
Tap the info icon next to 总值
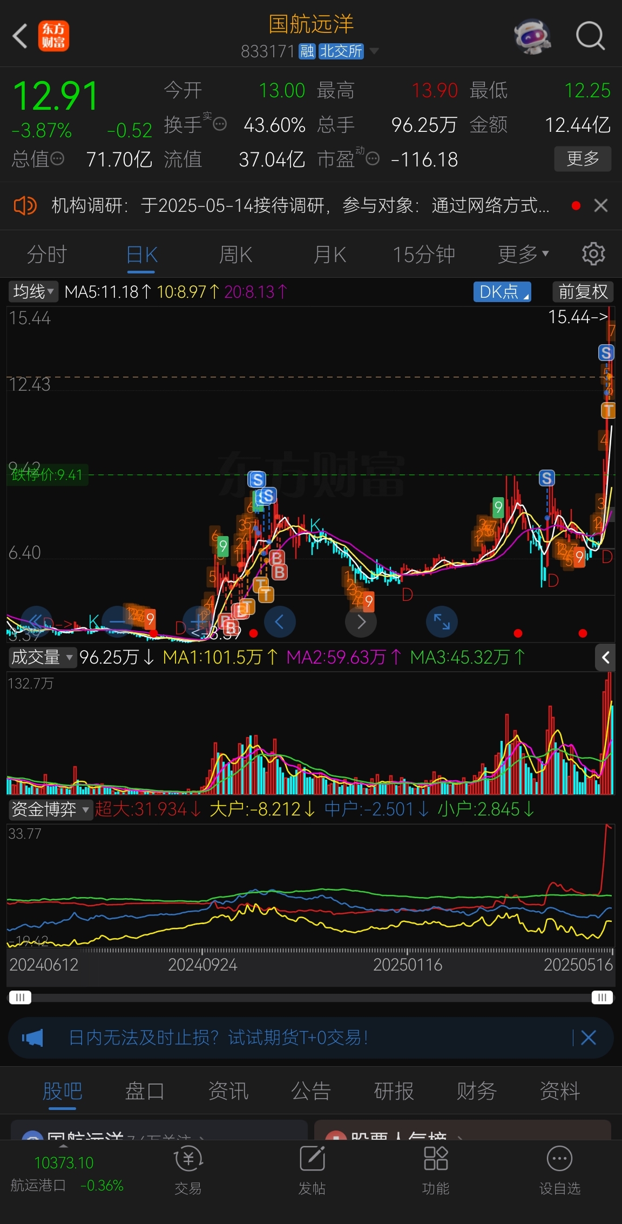pyautogui.click(x=57, y=159)
